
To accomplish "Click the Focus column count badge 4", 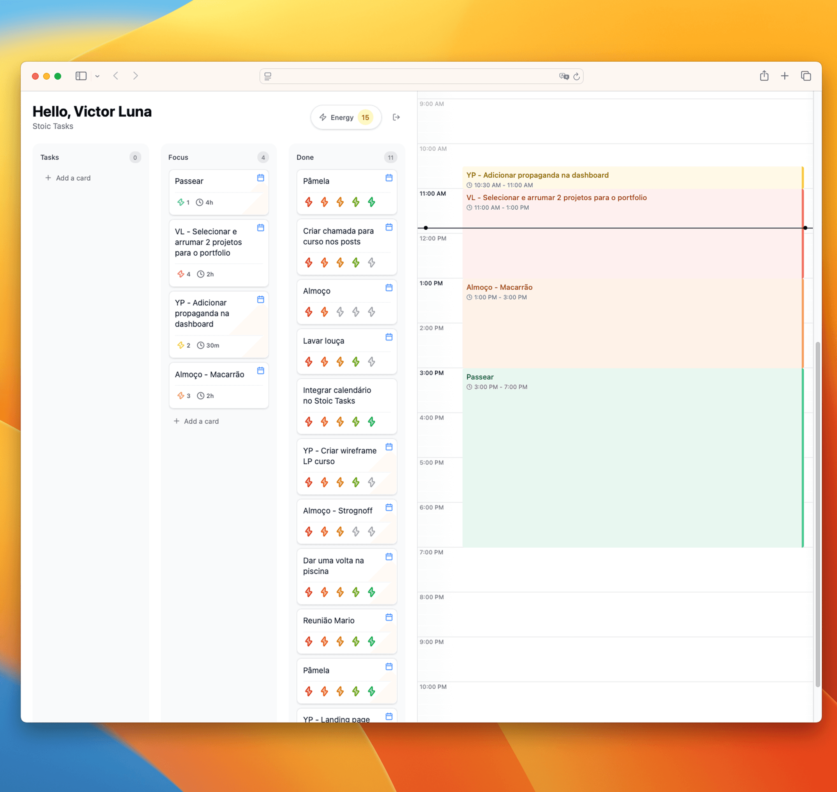I will click(x=263, y=158).
